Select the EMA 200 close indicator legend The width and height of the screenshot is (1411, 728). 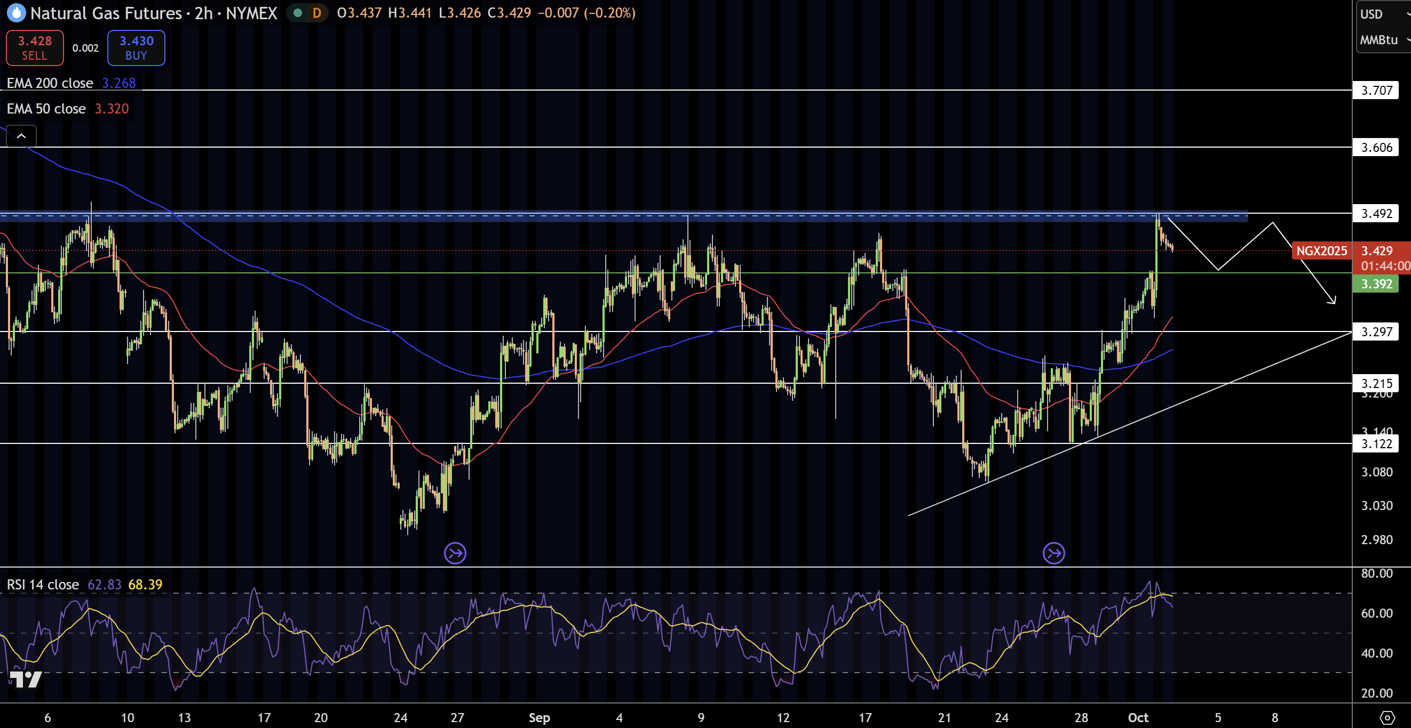(x=50, y=83)
